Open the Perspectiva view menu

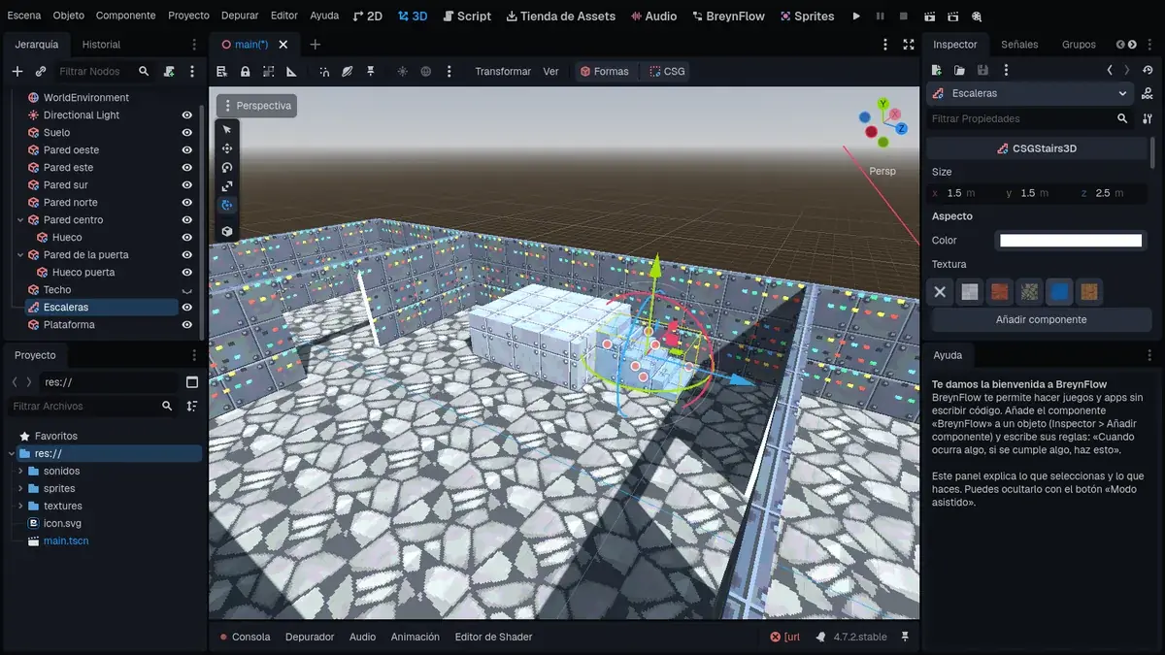pyautogui.click(x=256, y=106)
